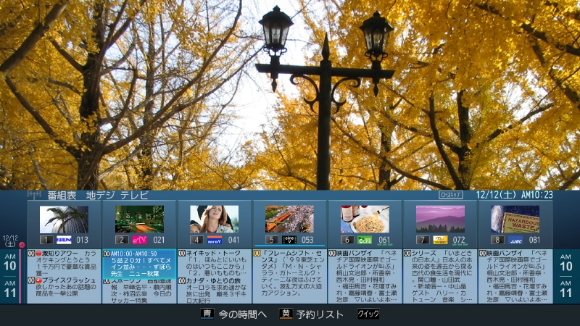Select the channel 1 number badge
The height and width of the screenshot is (326, 580).
[46, 240]
